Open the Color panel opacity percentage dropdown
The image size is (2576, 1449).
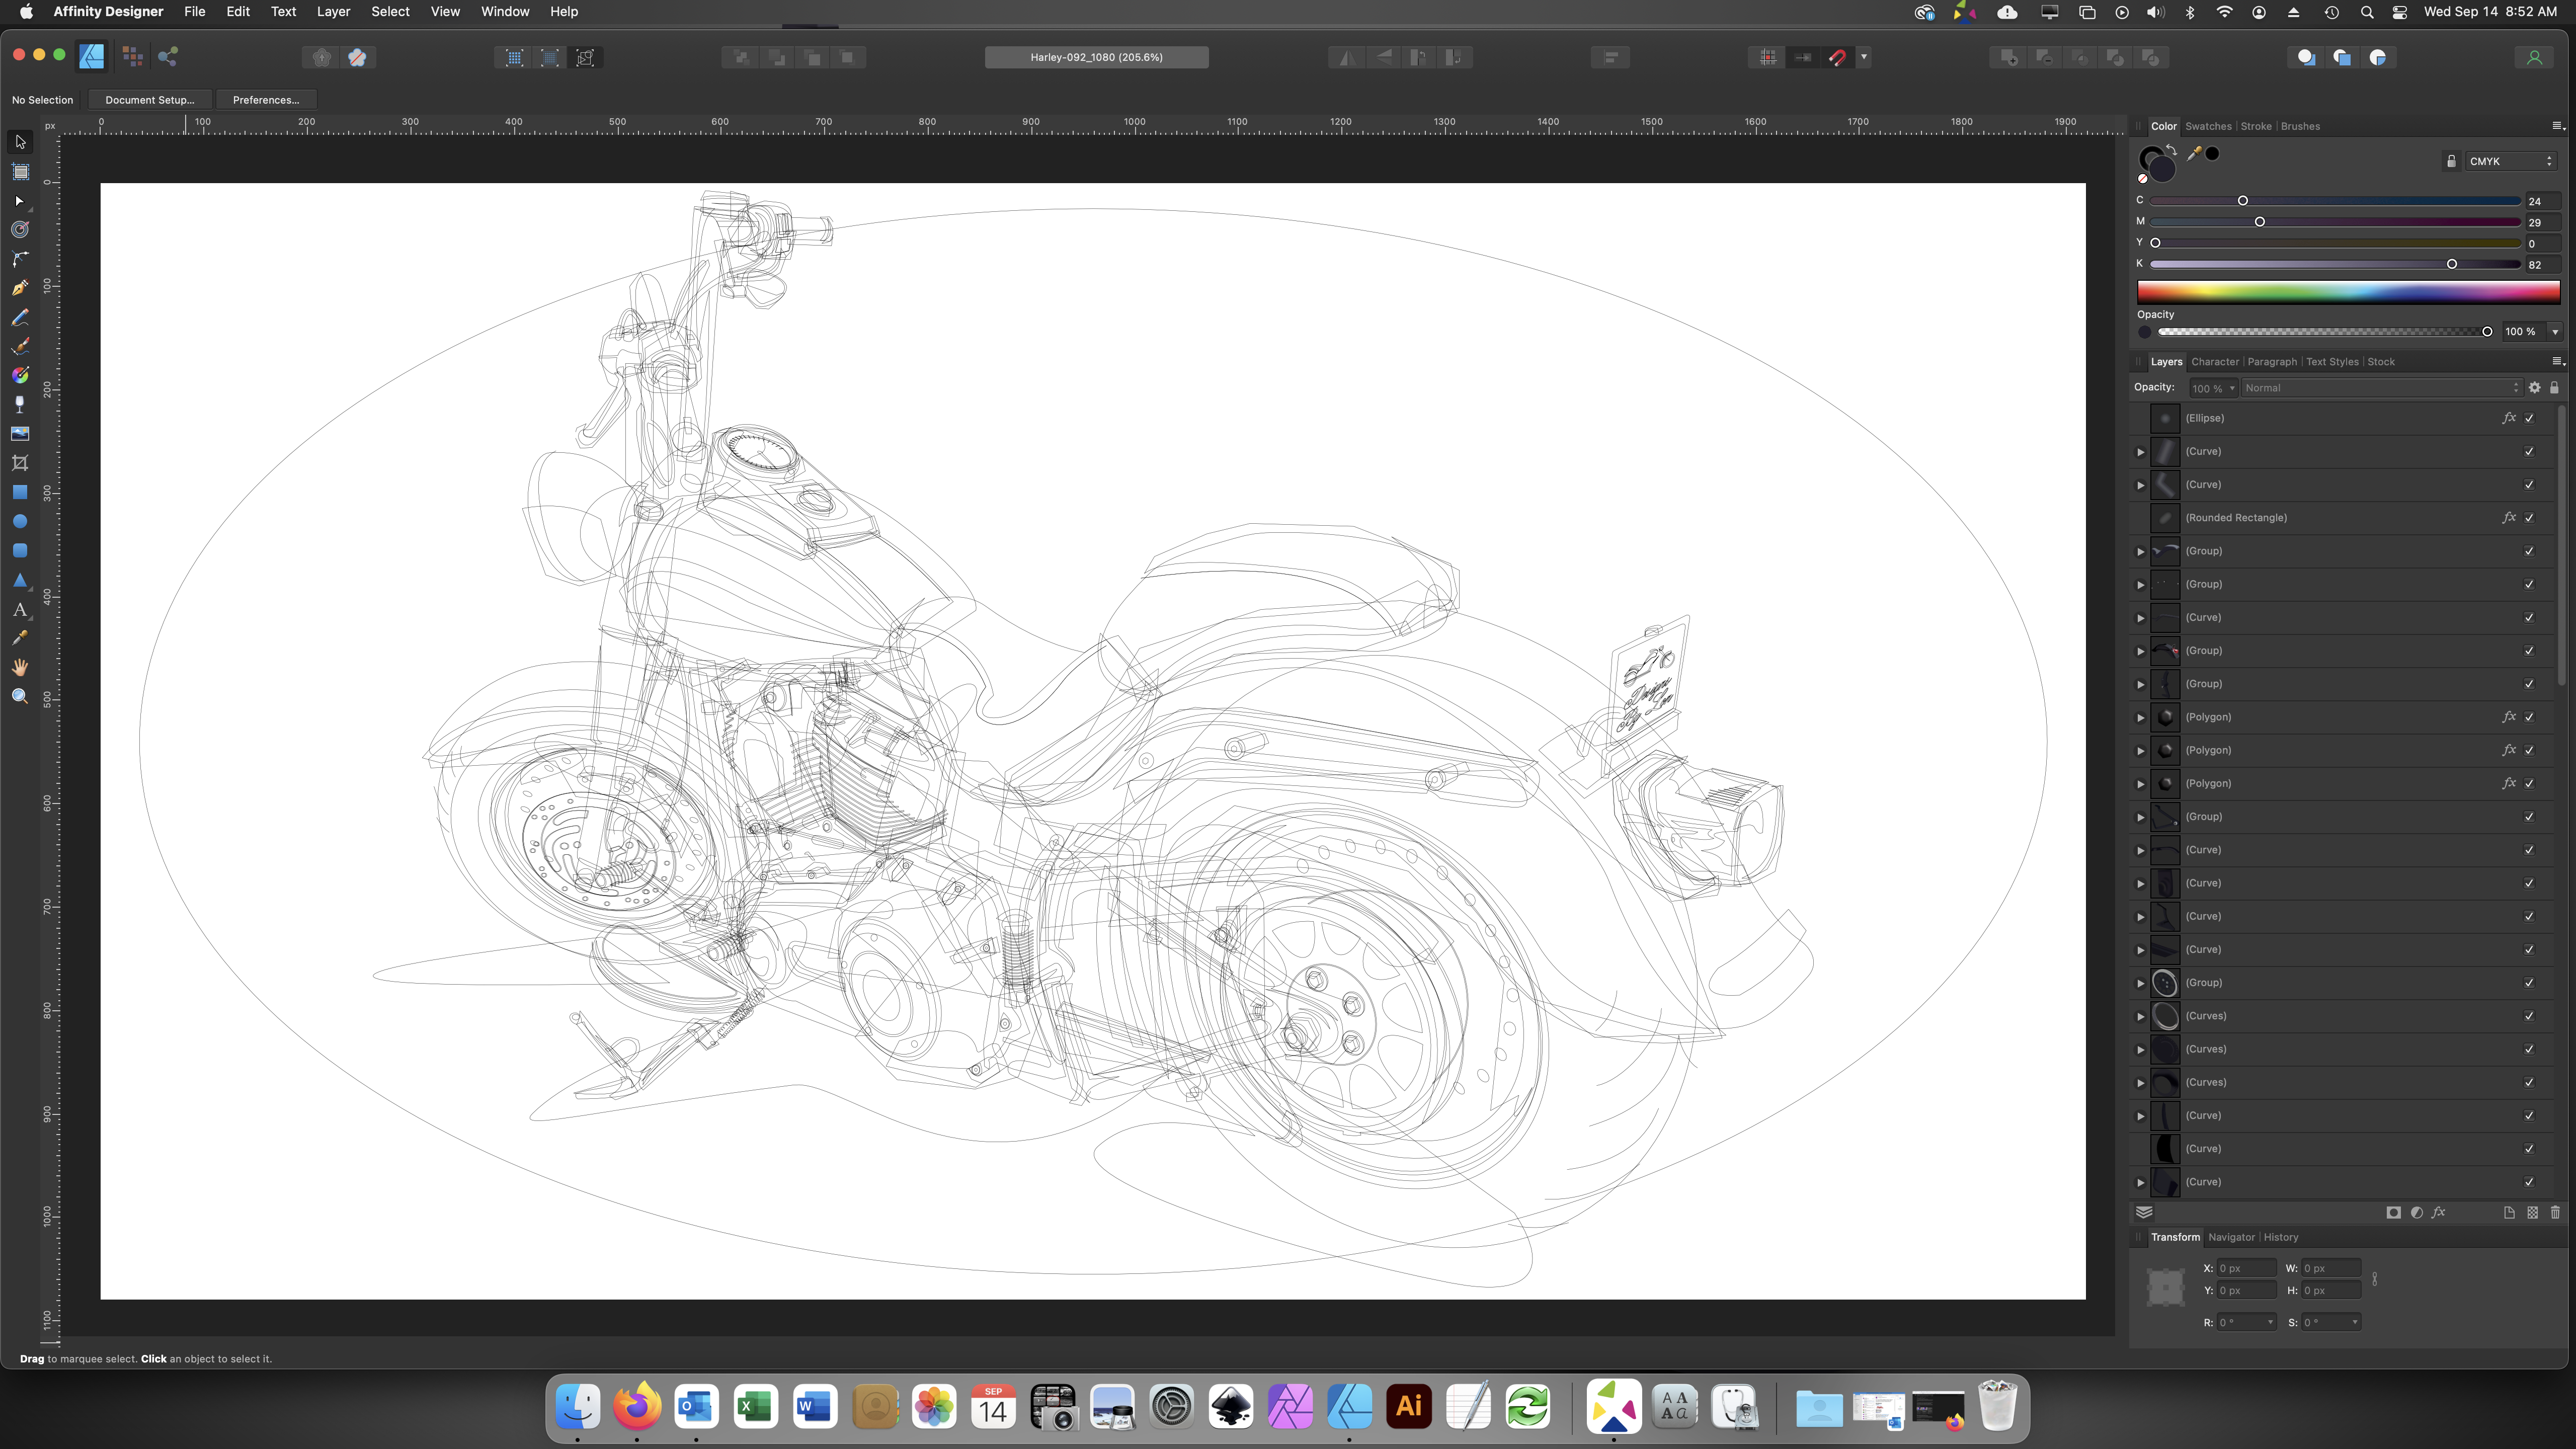click(2555, 332)
